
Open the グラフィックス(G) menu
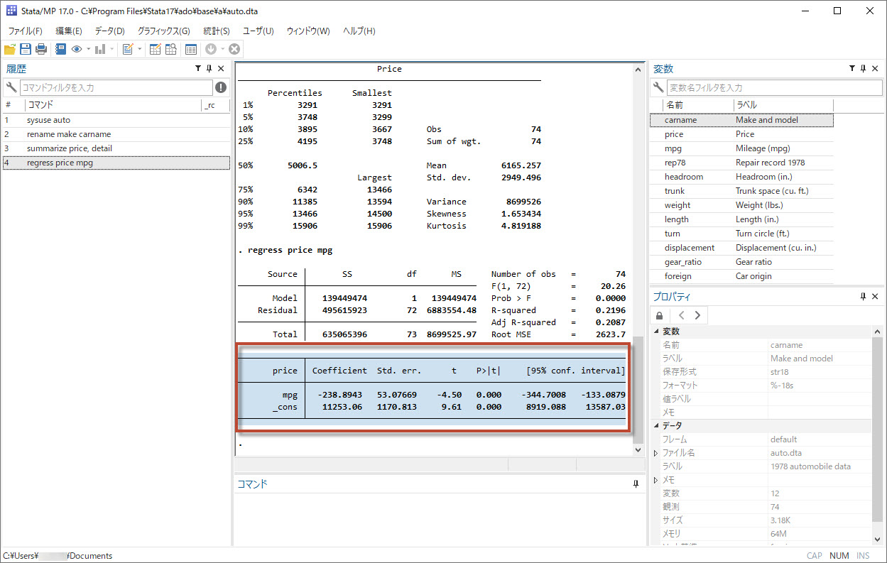point(163,31)
